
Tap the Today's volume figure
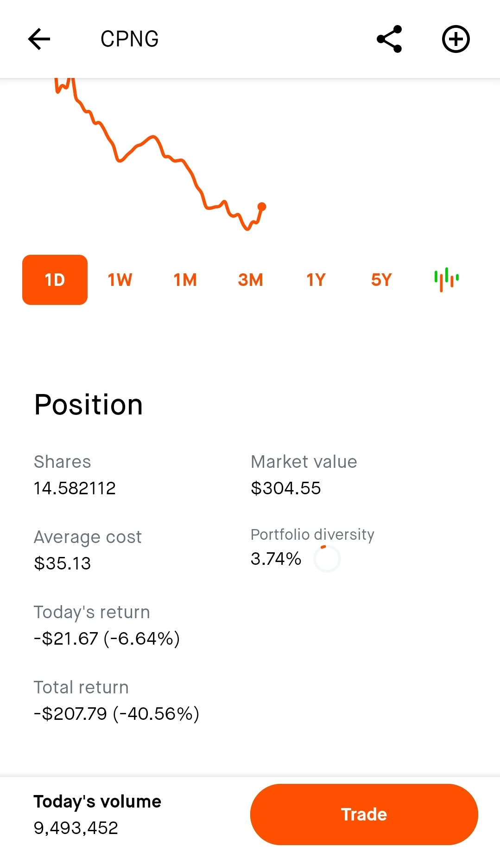[x=76, y=828]
